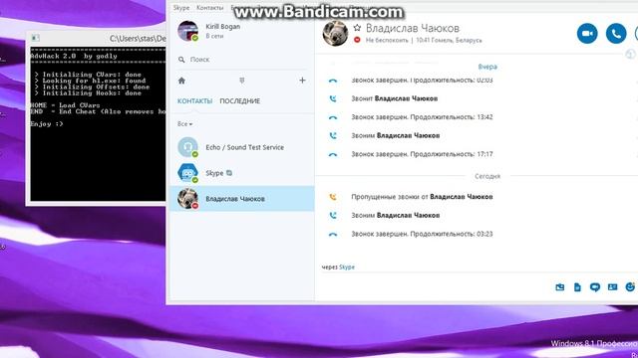638x358 pixels.
Task: Start a voice call with the phone button
Action: pyautogui.click(x=616, y=33)
